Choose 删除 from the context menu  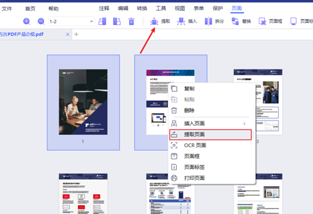click(x=212, y=110)
